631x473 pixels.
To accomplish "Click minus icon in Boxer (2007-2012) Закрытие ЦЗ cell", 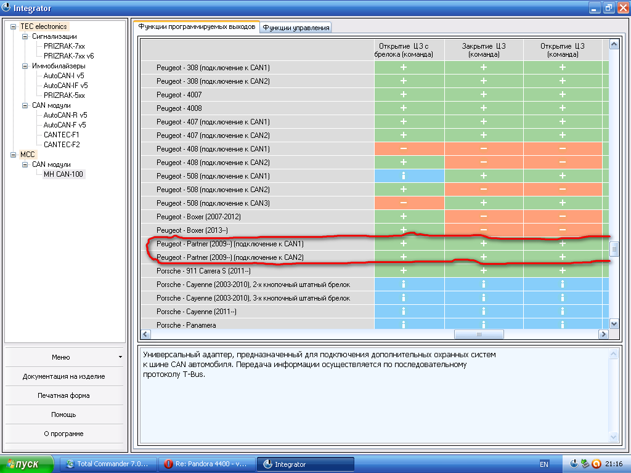I will click(484, 216).
